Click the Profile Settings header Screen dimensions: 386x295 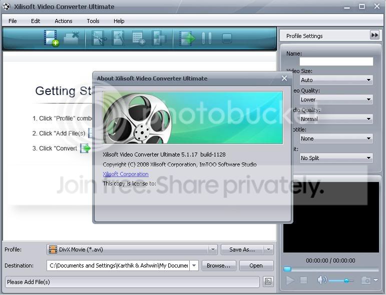[x=304, y=36]
